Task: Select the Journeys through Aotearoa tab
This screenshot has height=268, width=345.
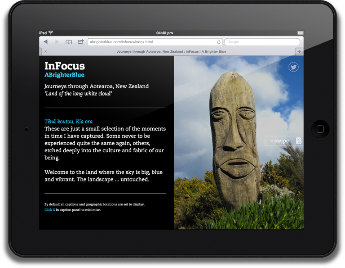Action: (171, 52)
